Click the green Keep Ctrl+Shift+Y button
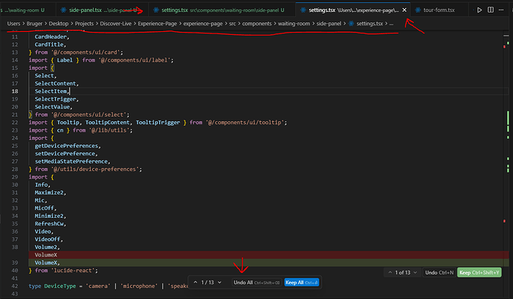Screen dimensions: 513x299 click(479, 272)
